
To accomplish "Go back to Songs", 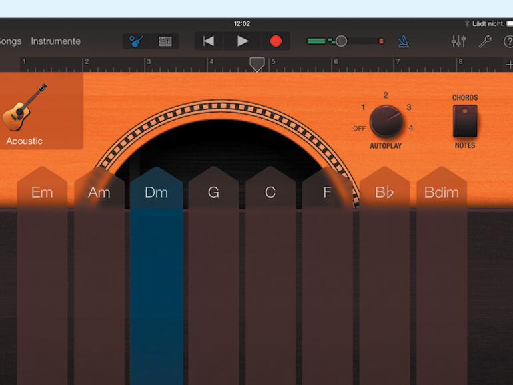I will (10, 41).
